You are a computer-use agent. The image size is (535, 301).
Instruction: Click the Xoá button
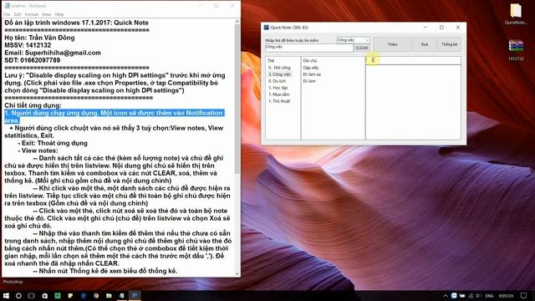click(424, 44)
